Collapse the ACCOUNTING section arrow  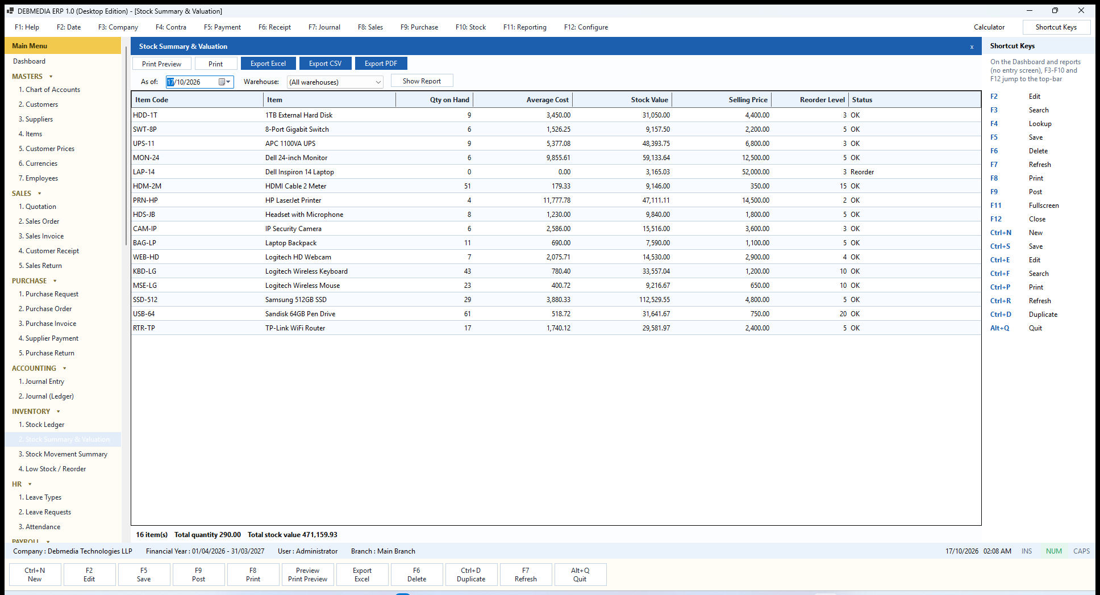click(65, 368)
